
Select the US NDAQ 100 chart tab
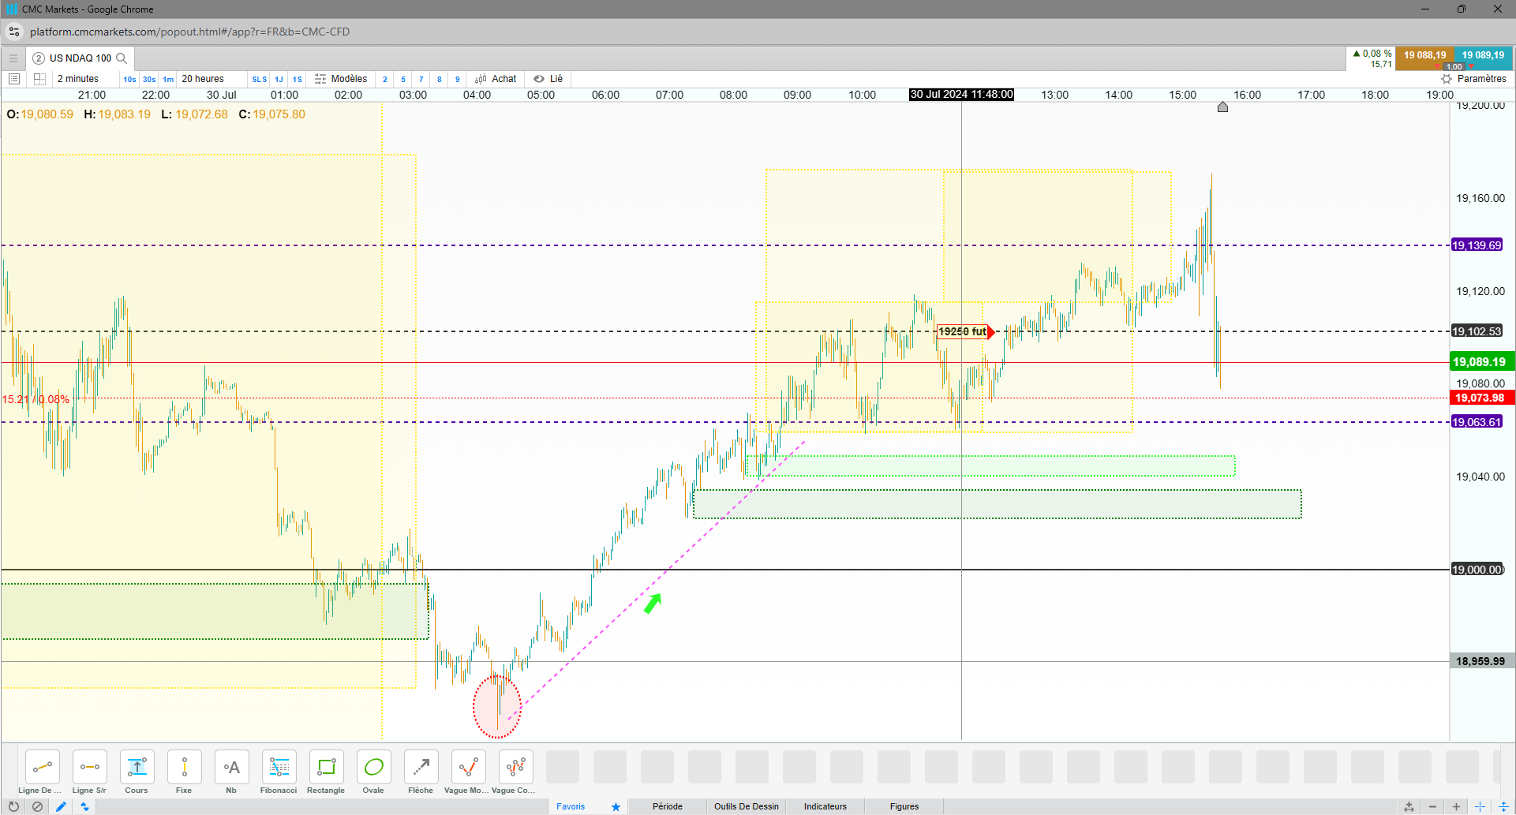click(x=80, y=58)
